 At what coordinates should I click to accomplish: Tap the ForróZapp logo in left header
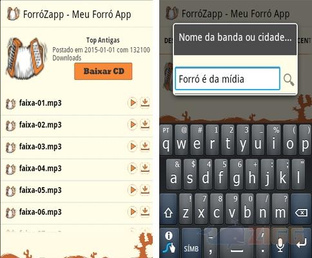(14, 14)
